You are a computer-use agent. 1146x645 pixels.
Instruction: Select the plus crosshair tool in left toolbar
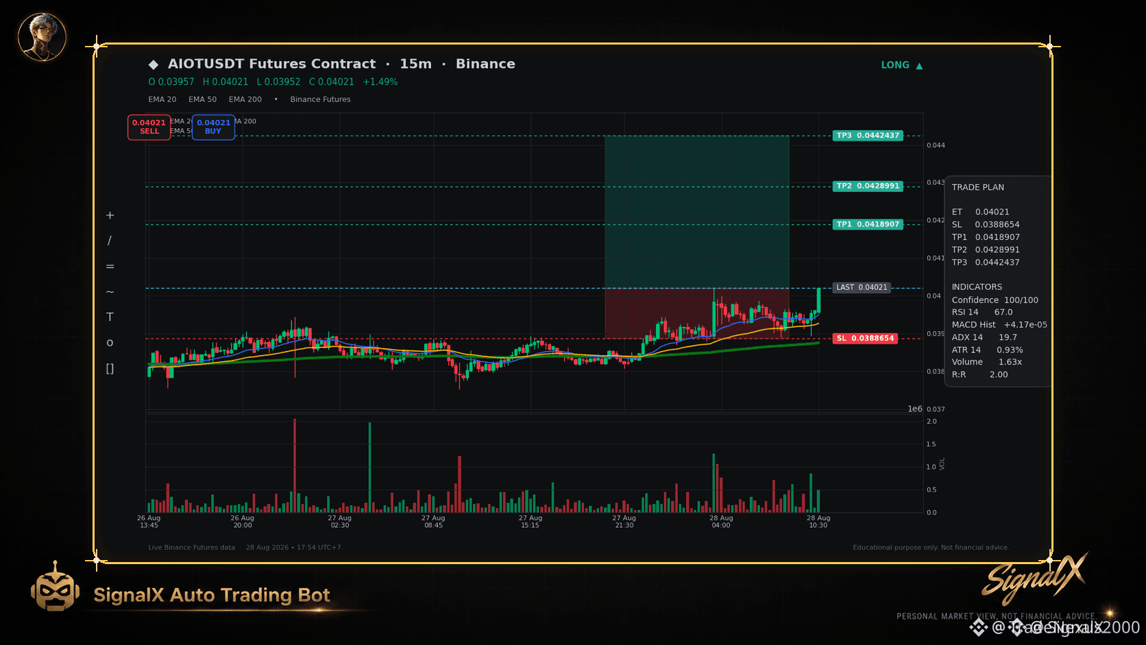110,215
